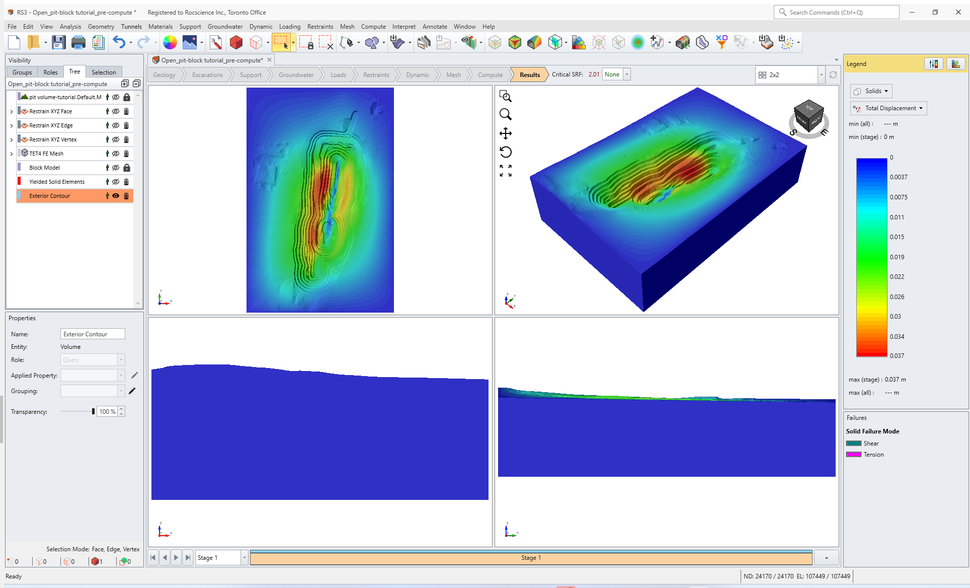The height and width of the screenshot is (588, 970).
Task: Expand the pit volume-tutorial tree node
Action: point(12,97)
